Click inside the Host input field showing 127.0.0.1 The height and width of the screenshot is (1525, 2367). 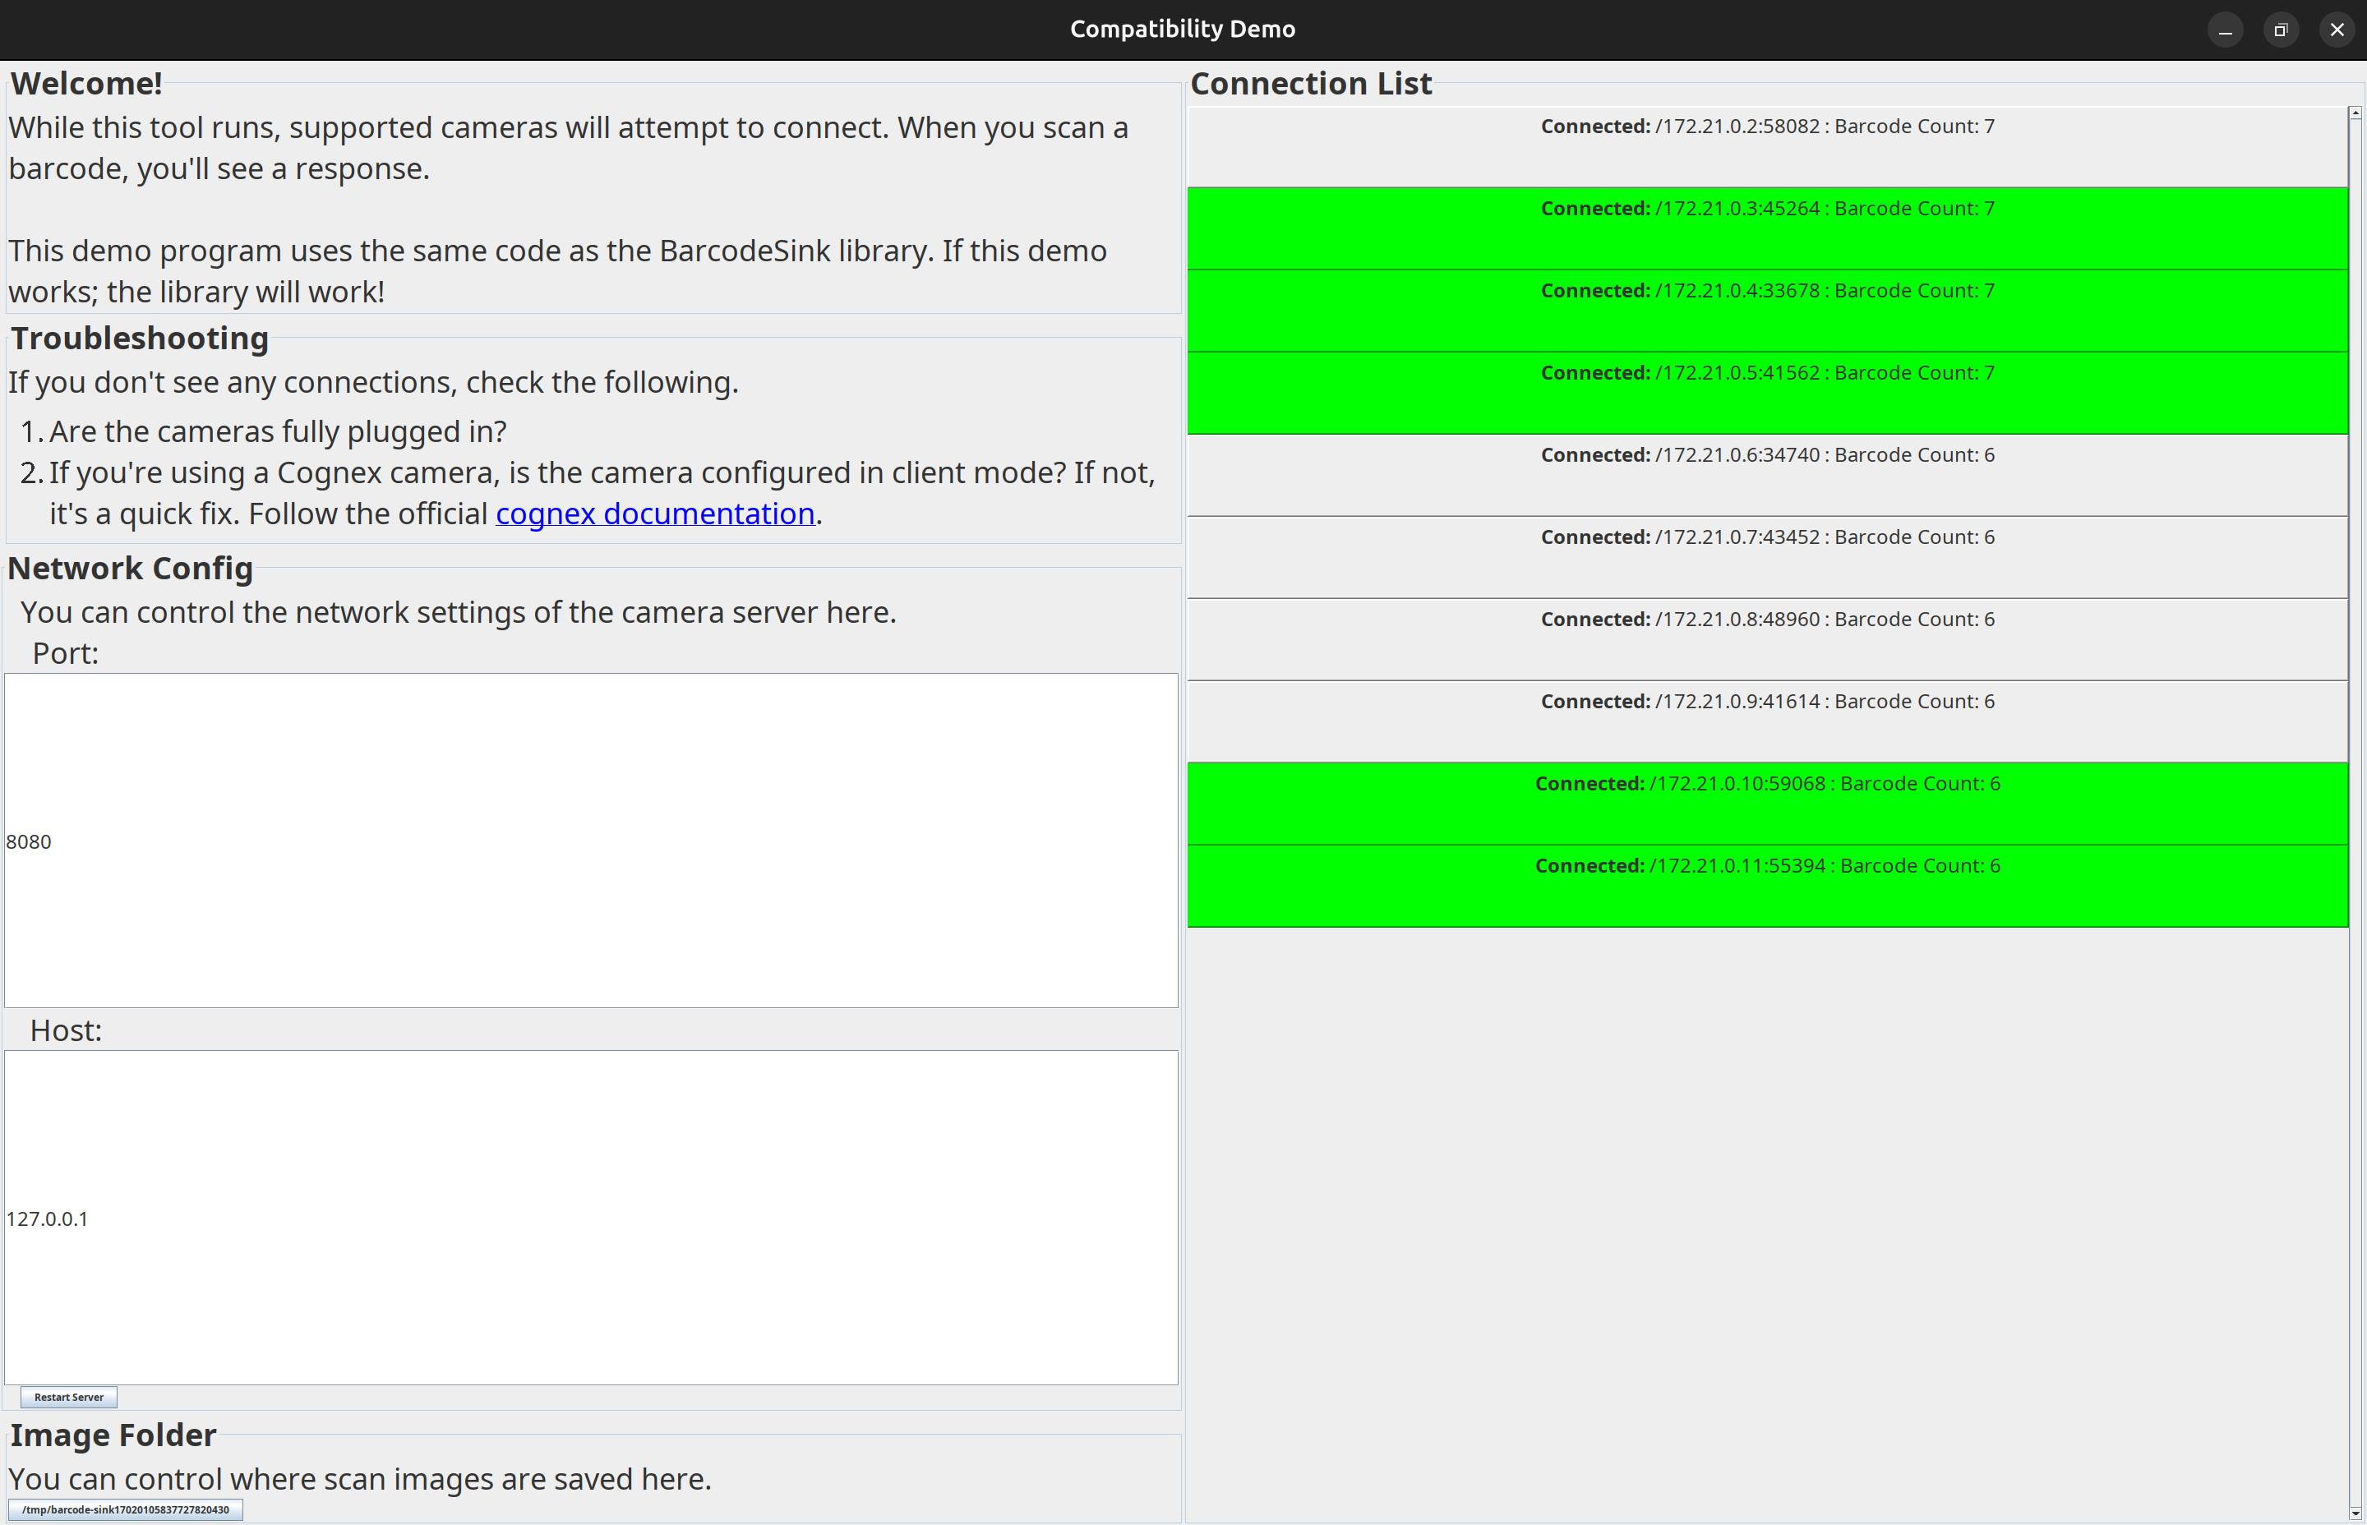(591, 1218)
